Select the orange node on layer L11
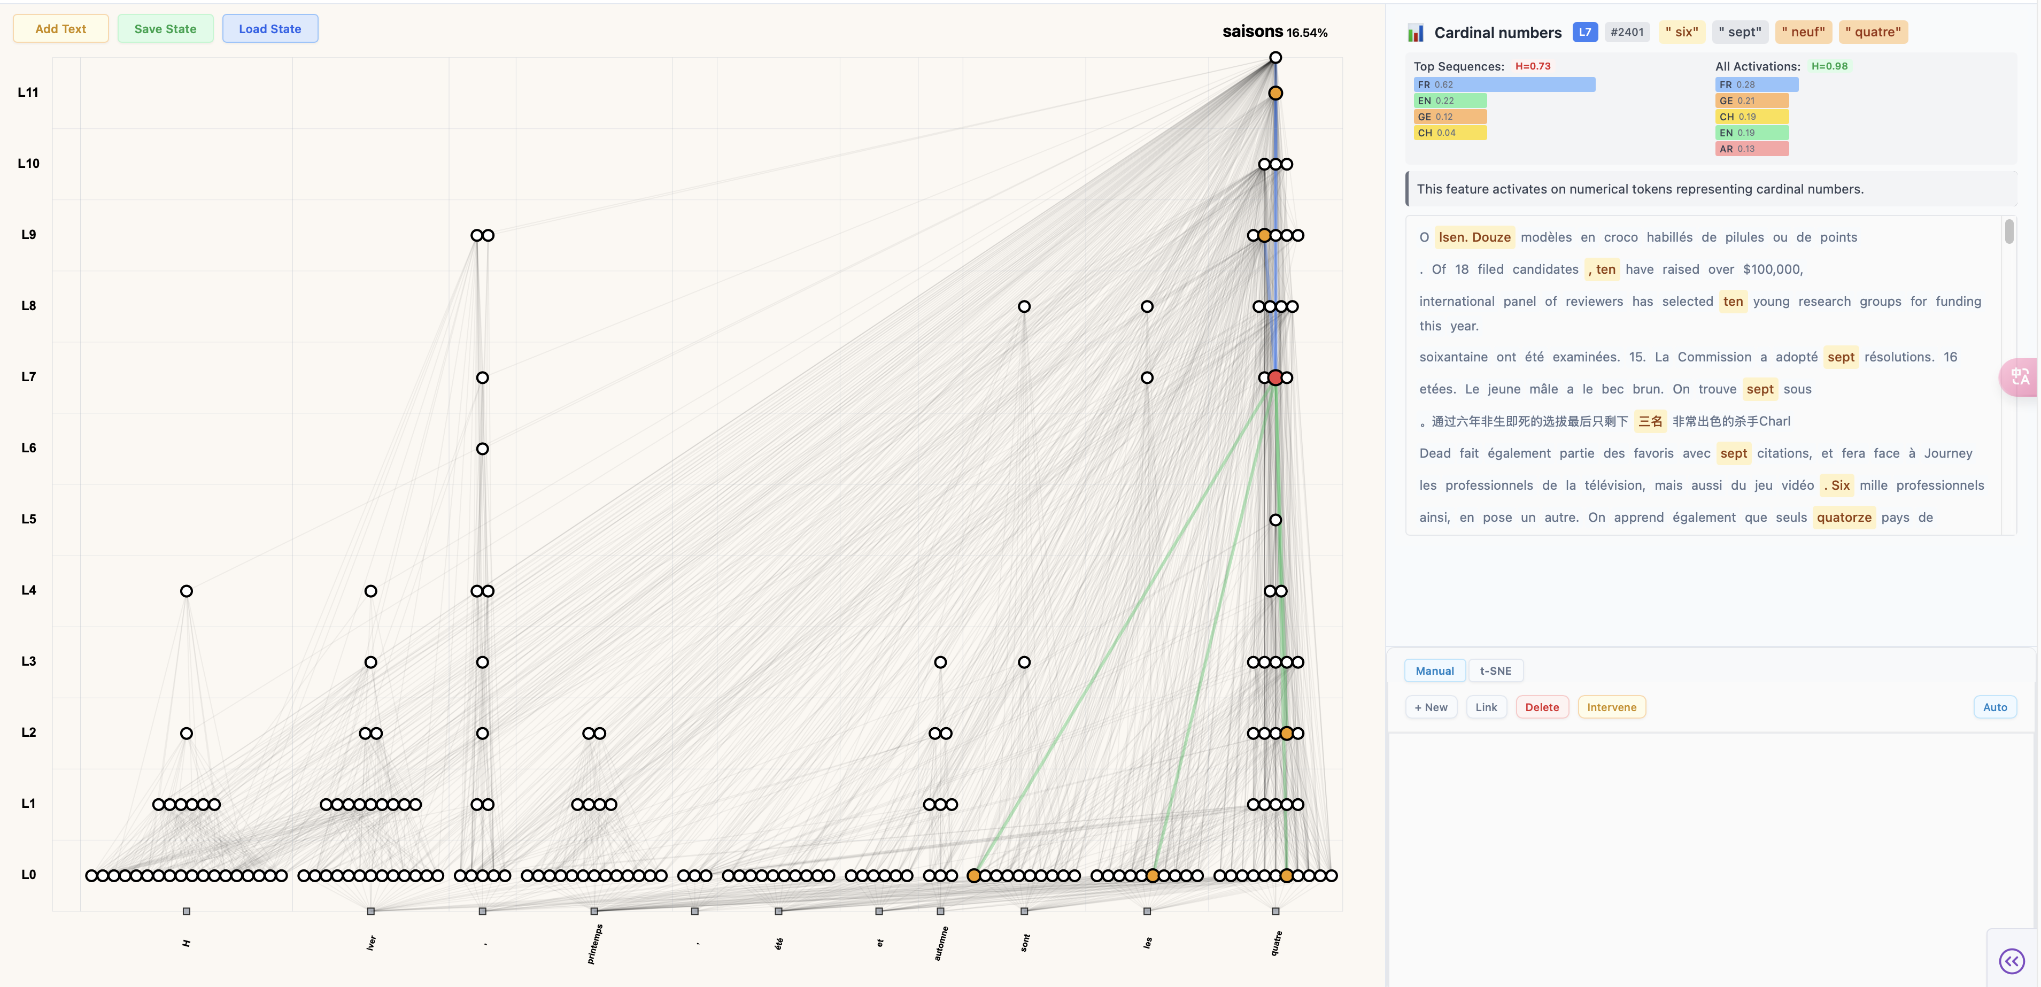 [1275, 92]
